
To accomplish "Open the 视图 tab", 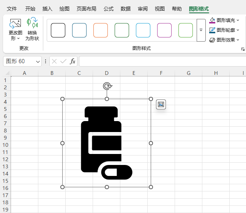I will [x=160, y=9].
